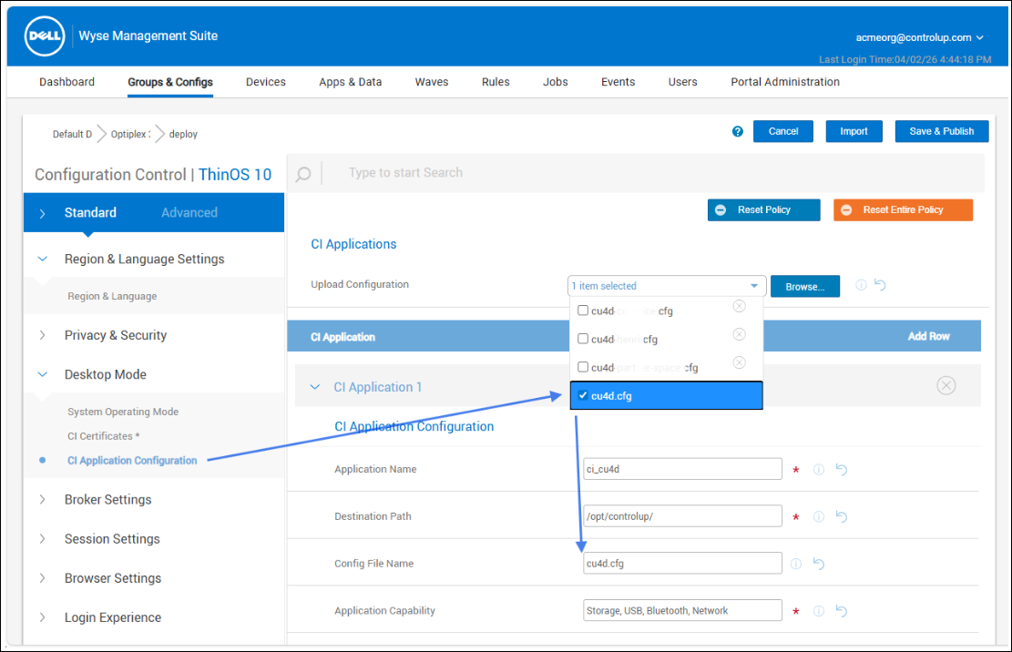Switch to Apps & Data tab
Image resolution: width=1012 pixels, height=652 pixels.
coord(351,82)
